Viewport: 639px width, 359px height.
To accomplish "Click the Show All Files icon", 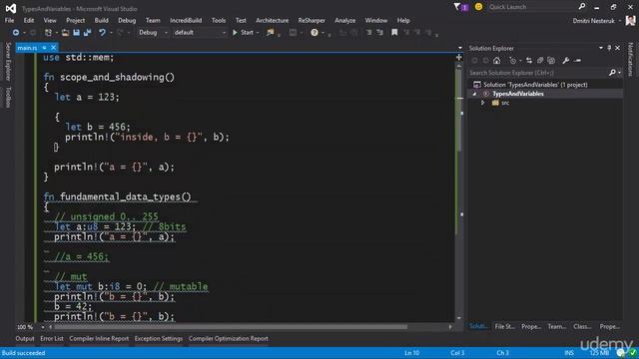I will tap(551, 61).
